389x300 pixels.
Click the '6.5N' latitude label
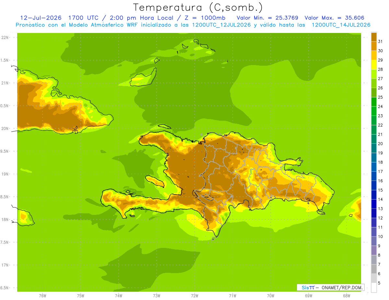pyautogui.click(x=5, y=288)
